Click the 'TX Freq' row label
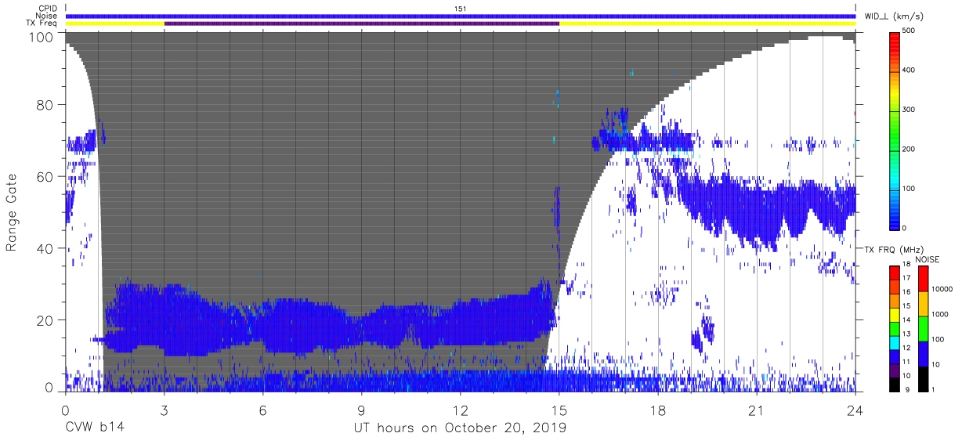Image resolution: width=962 pixels, height=444 pixels. pos(43,23)
